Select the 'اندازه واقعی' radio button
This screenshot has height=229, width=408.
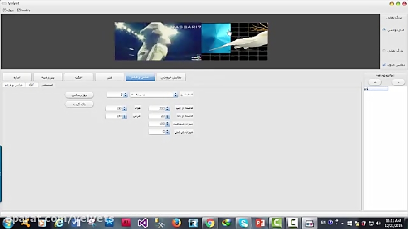384,30
